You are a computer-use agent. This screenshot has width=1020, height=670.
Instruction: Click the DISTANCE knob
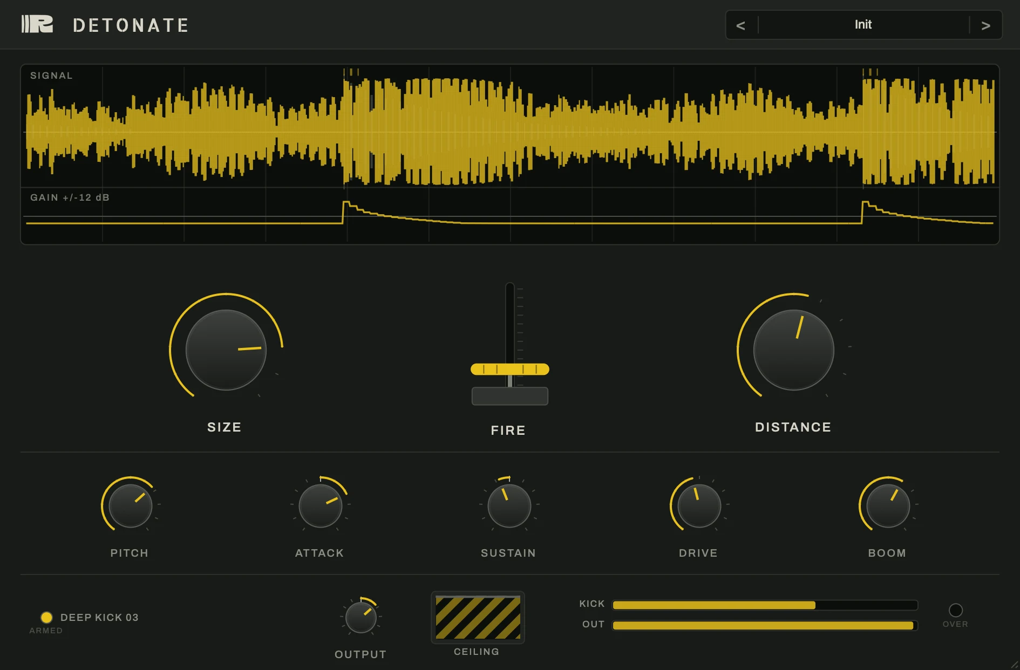tap(794, 350)
